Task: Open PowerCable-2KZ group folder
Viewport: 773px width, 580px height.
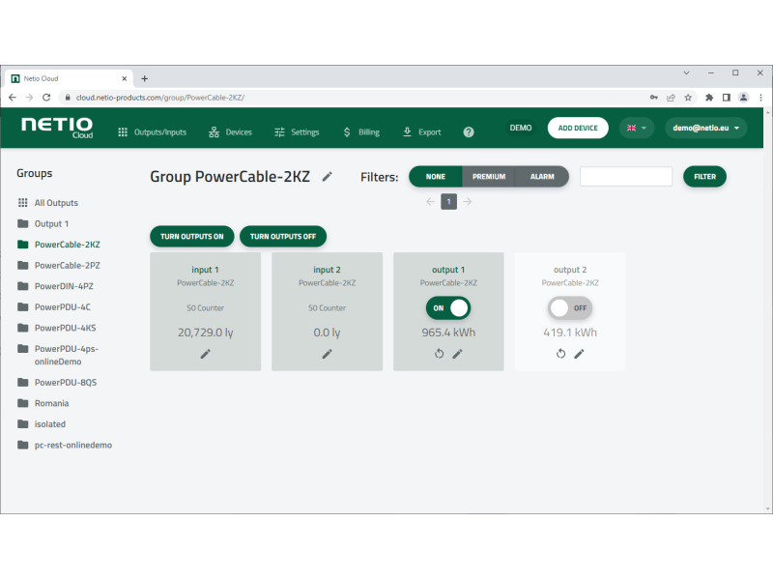Action: click(x=59, y=245)
